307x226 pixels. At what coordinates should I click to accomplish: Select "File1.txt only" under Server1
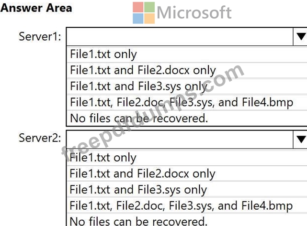[x=103, y=54]
